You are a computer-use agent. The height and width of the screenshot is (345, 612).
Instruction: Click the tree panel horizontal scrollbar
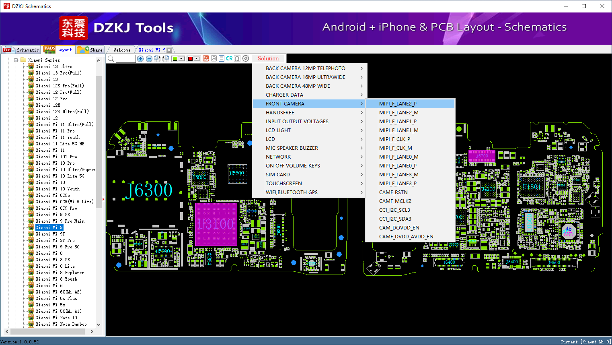(48, 331)
